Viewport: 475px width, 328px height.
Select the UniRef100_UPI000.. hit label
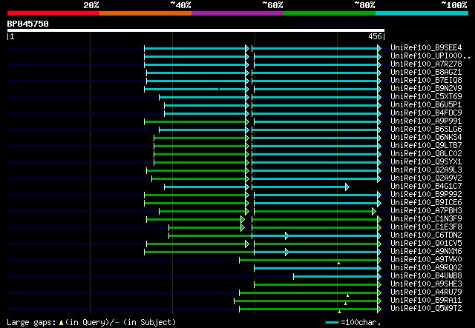pyautogui.click(x=430, y=56)
